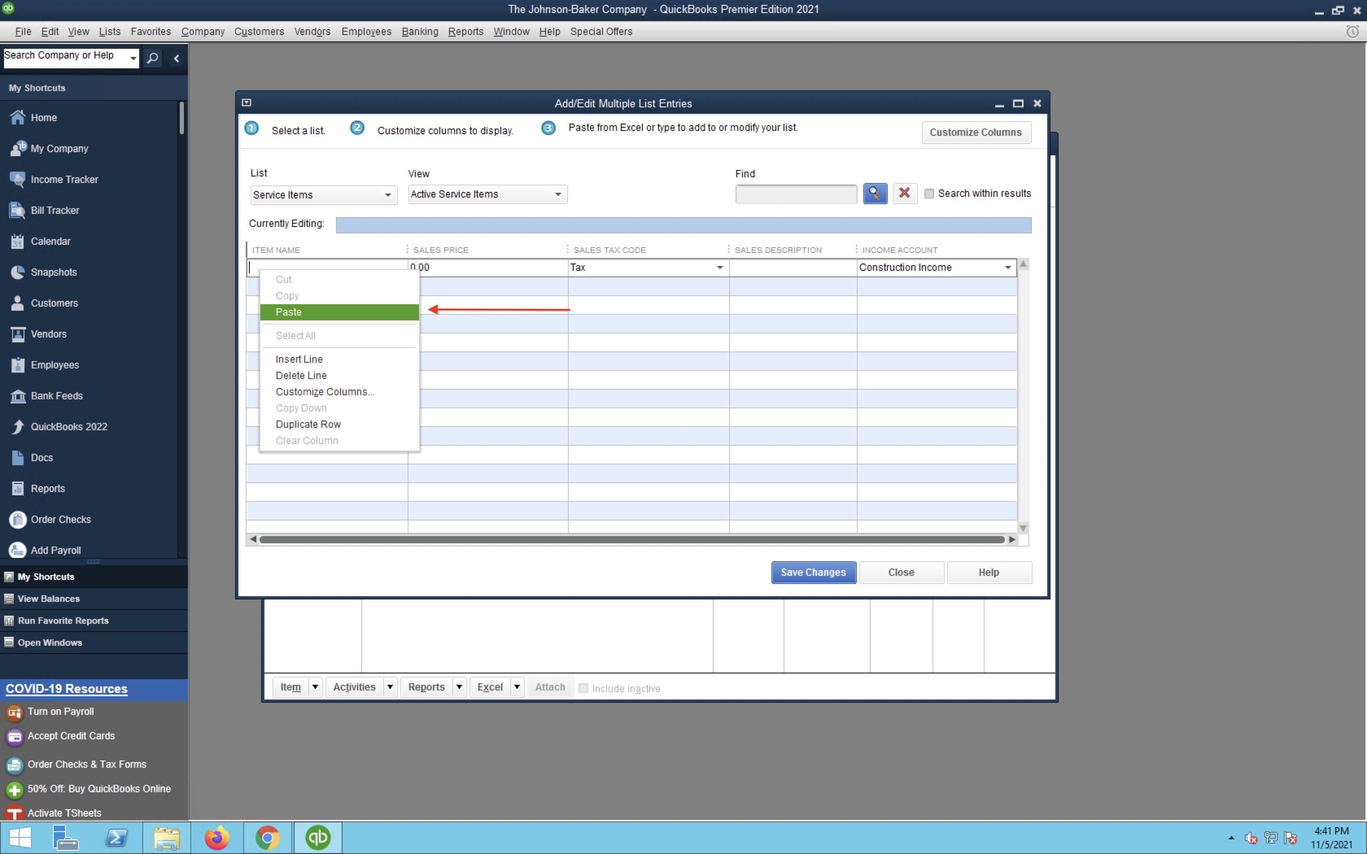
Task: Choose Paste in context menu
Action: coord(339,312)
